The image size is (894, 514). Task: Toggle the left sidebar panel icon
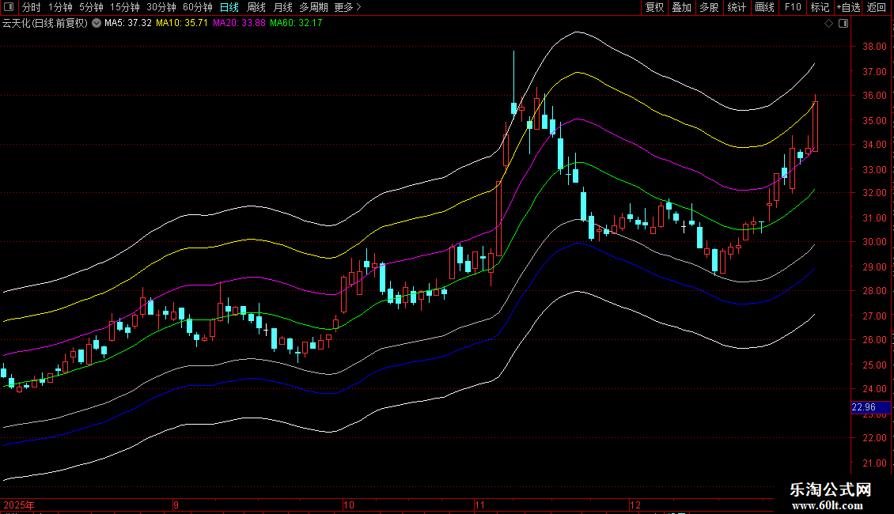point(9,8)
